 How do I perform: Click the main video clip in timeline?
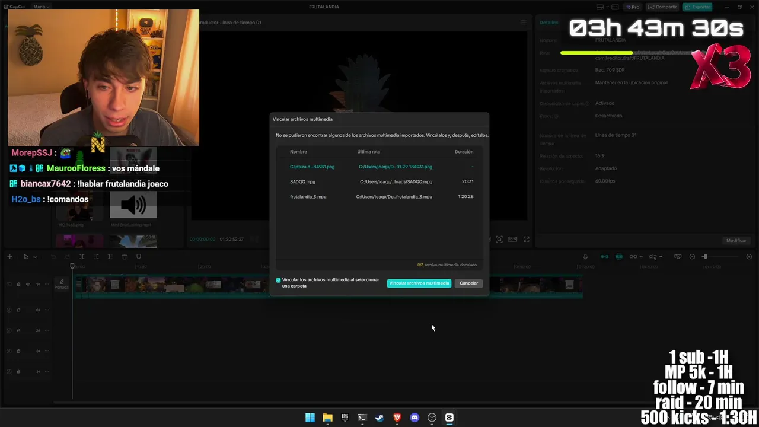pyautogui.click(x=329, y=285)
